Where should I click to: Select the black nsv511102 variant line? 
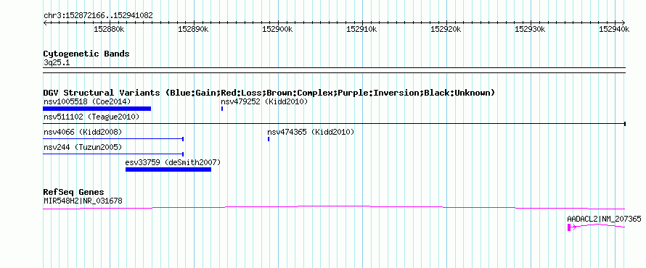click(x=335, y=124)
